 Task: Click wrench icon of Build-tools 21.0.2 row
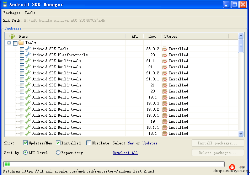point(28,73)
